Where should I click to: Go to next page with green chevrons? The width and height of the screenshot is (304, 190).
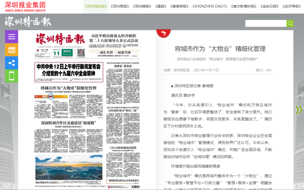coord(299,110)
